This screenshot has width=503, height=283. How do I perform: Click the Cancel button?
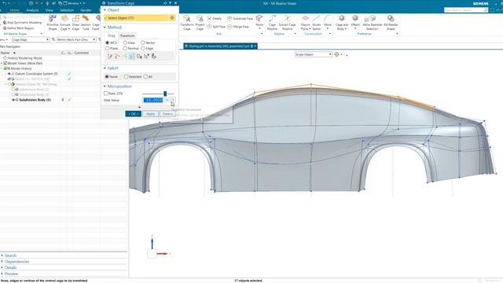click(x=167, y=114)
